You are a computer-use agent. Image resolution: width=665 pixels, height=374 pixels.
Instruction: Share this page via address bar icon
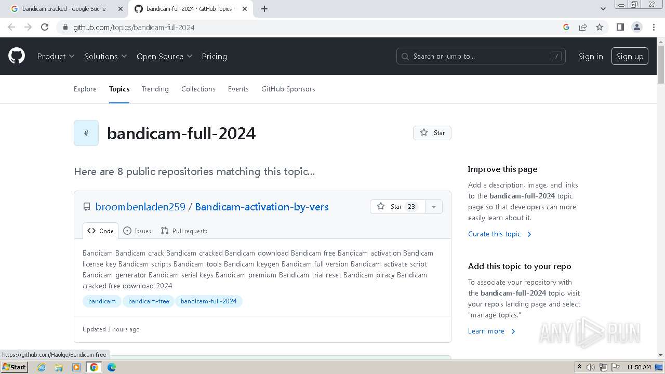coord(583,27)
